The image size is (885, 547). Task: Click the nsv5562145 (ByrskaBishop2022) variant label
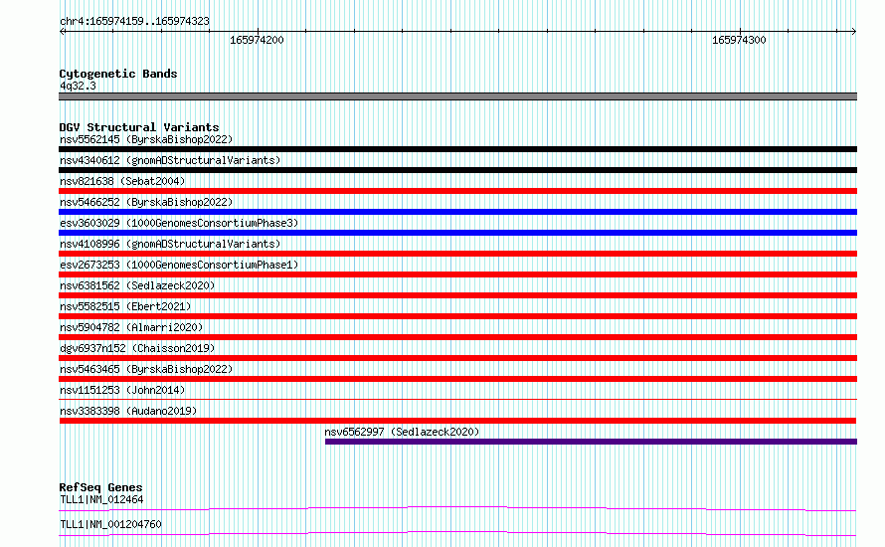pos(146,139)
